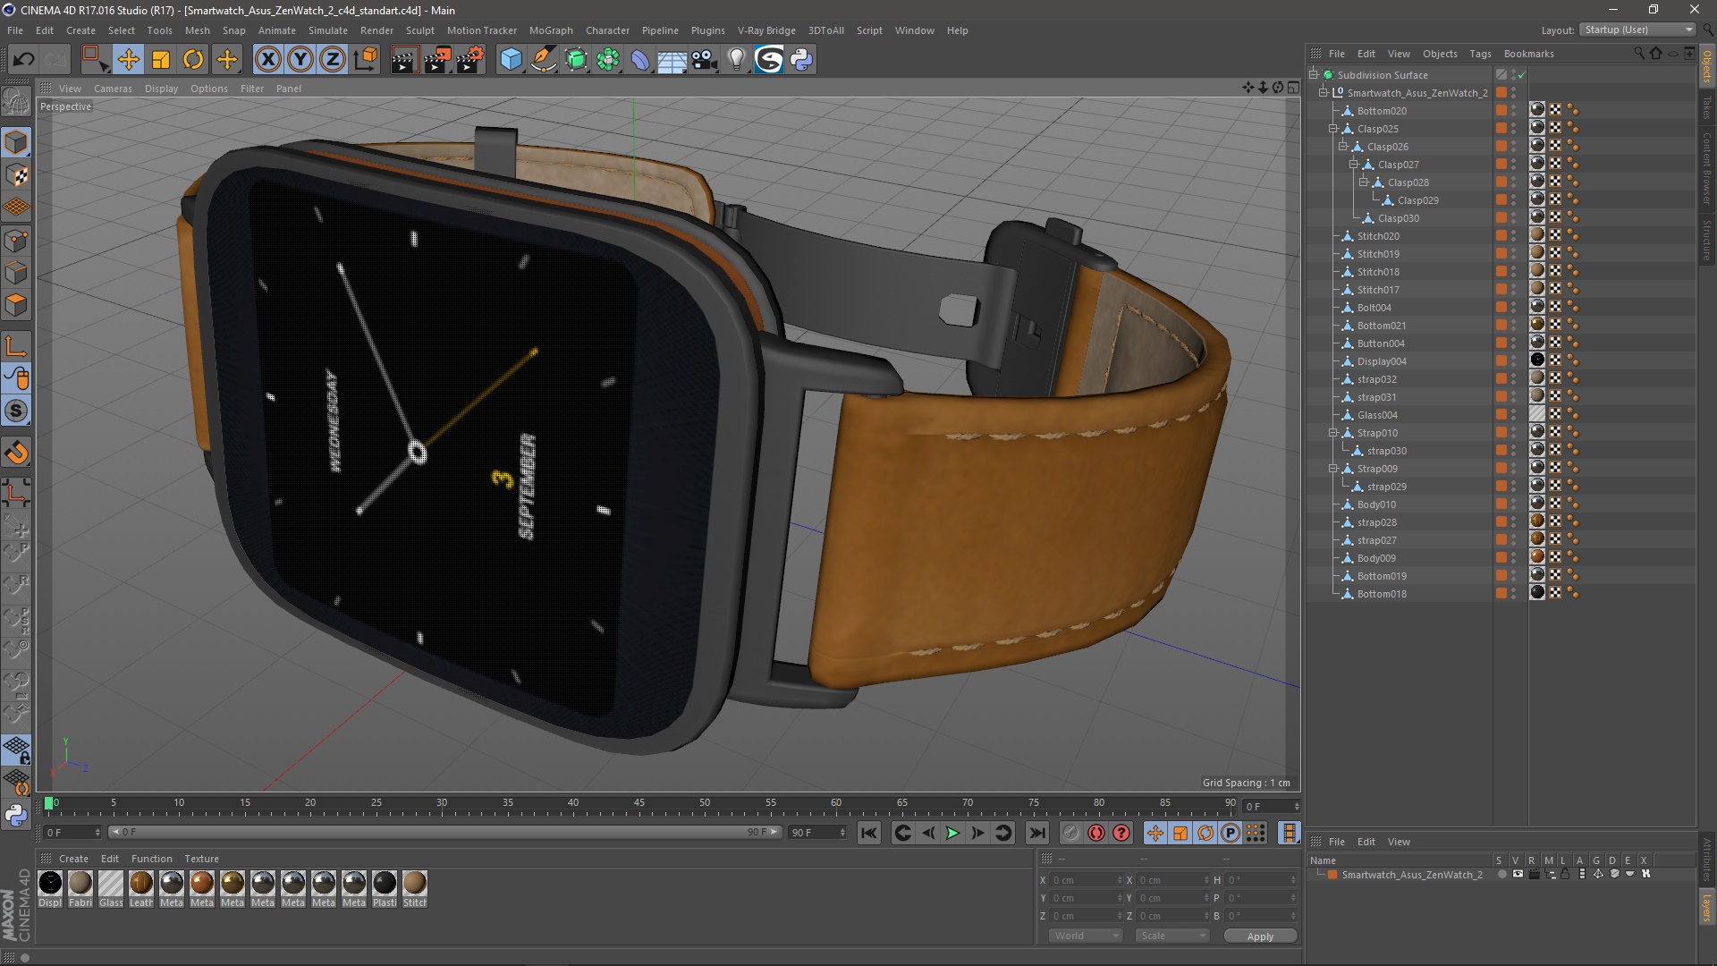Click the Apply button in coordinates
1717x966 pixels.
pyautogui.click(x=1260, y=936)
